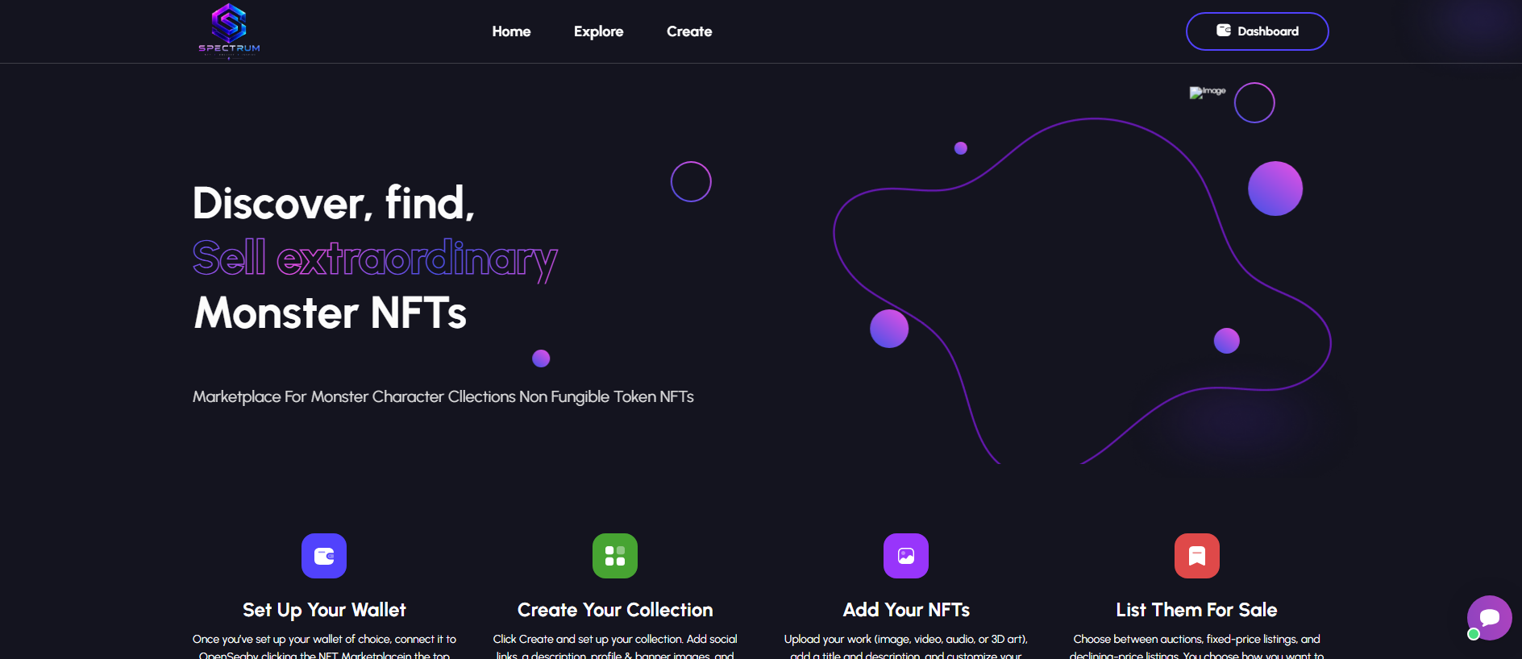Screen dimensions: 1522x659
Task: Click the blue wallet icon
Action: (x=324, y=556)
